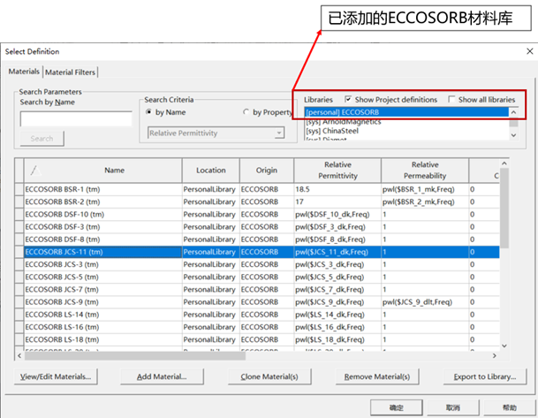Select the [sys] ArnoldMagnetics library
Viewport: 538px width, 418px height.
[406, 121]
